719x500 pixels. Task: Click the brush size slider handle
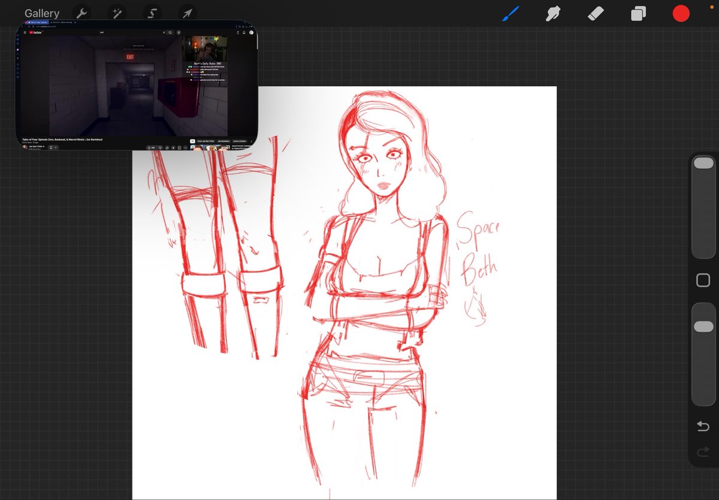[703, 163]
